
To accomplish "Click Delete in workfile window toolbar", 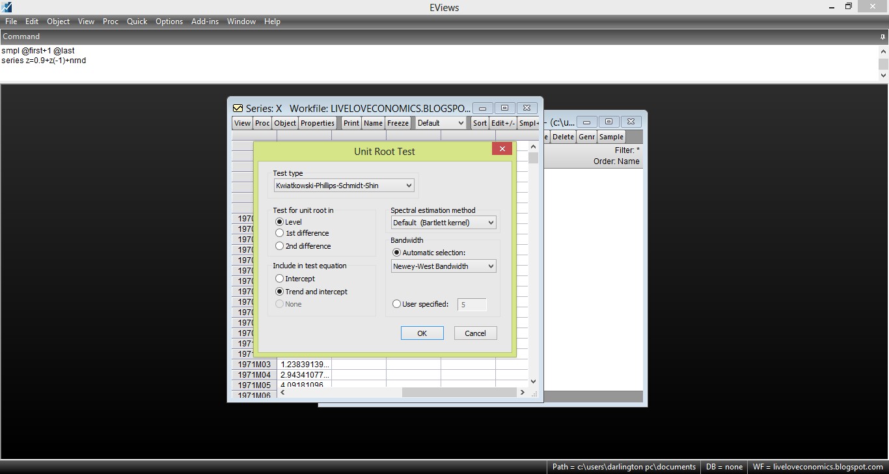I will pos(563,137).
